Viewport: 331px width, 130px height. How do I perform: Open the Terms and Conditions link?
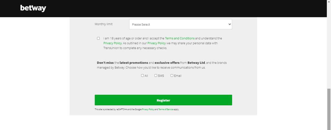tap(180, 38)
